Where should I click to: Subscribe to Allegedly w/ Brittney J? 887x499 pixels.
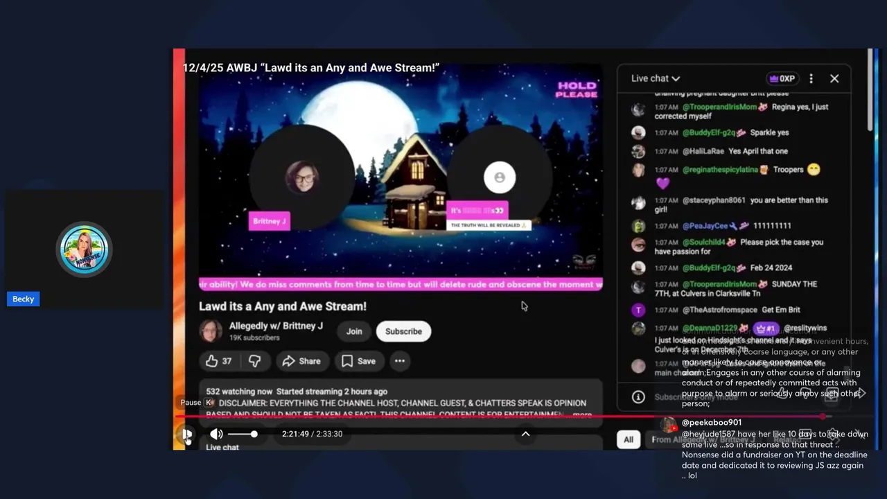click(x=403, y=331)
